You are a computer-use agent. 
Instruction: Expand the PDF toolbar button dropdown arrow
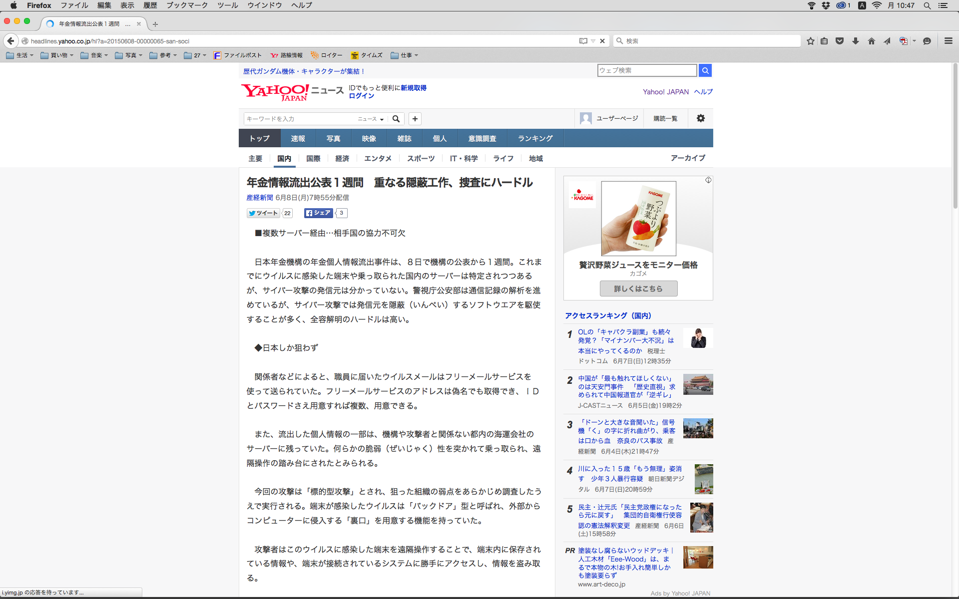pos(914,41)
